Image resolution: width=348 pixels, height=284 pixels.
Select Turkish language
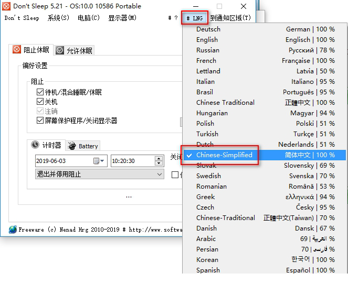(x=266, y=134)
